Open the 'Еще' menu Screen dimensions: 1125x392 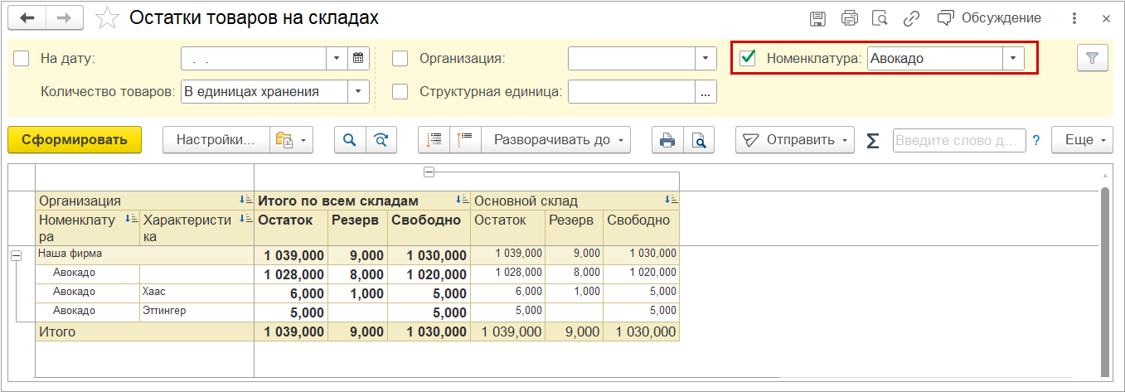tap(1082, 140)
